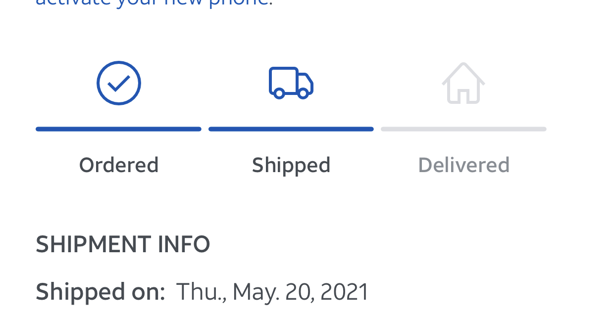Click the word SHIPMENT in the section heading
The width and height of the screenshot is (615, 318).
point(94,244)
